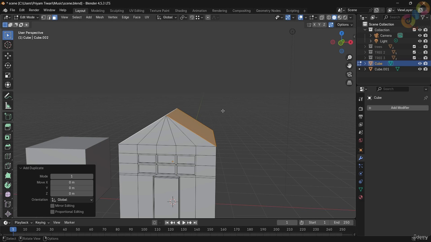Collapse the Add Duplicate panel
This screenshot has width=431, height=242.
tap(21, 168)
